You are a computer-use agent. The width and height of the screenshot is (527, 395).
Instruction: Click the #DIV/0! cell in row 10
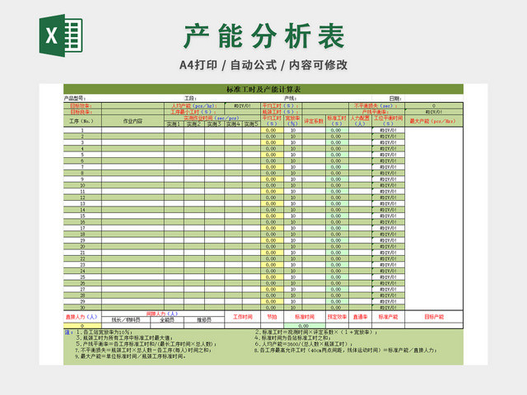[388, 185]
